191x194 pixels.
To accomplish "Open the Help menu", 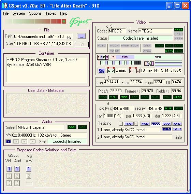I will 64,13.
